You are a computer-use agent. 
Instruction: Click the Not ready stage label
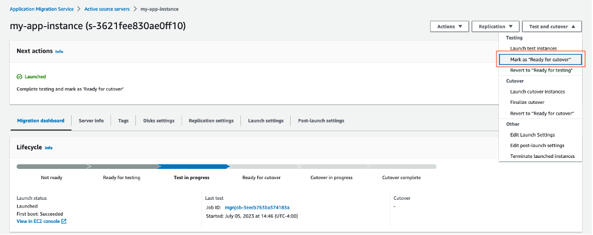point(52,177)
